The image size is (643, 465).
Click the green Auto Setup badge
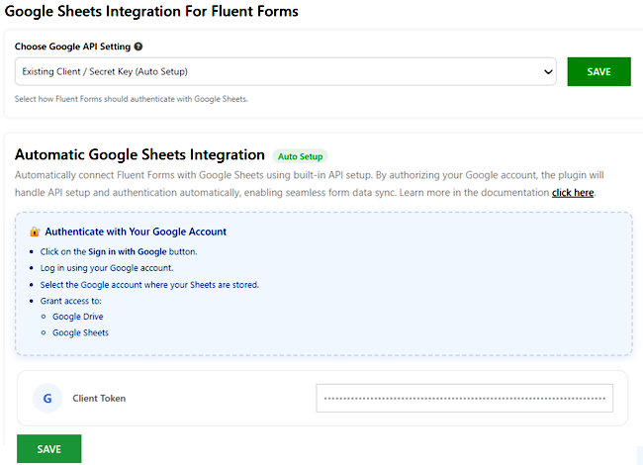click(300, 156)
